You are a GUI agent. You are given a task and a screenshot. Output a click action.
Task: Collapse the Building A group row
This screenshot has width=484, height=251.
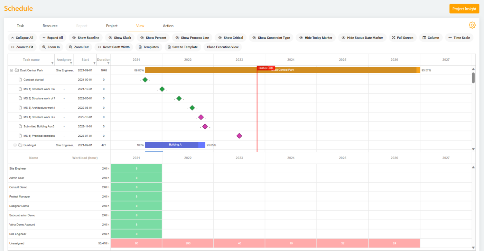[x=15, y=145]
